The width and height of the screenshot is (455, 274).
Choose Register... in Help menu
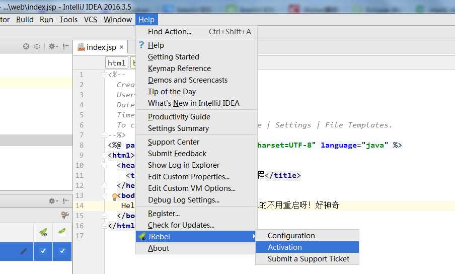[196, 214]
